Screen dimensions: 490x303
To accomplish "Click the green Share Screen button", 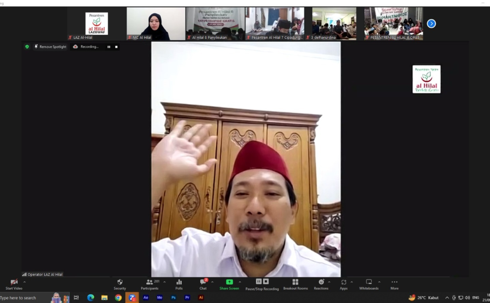I will pyautogui.click(x=229, y=284).
